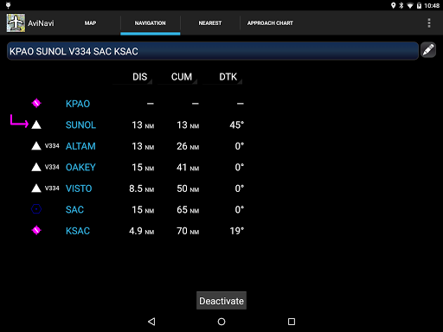The width and height of the screenshot is (443, 332).
Task: Select the SAC waypoint name
Action: point(74,209)
